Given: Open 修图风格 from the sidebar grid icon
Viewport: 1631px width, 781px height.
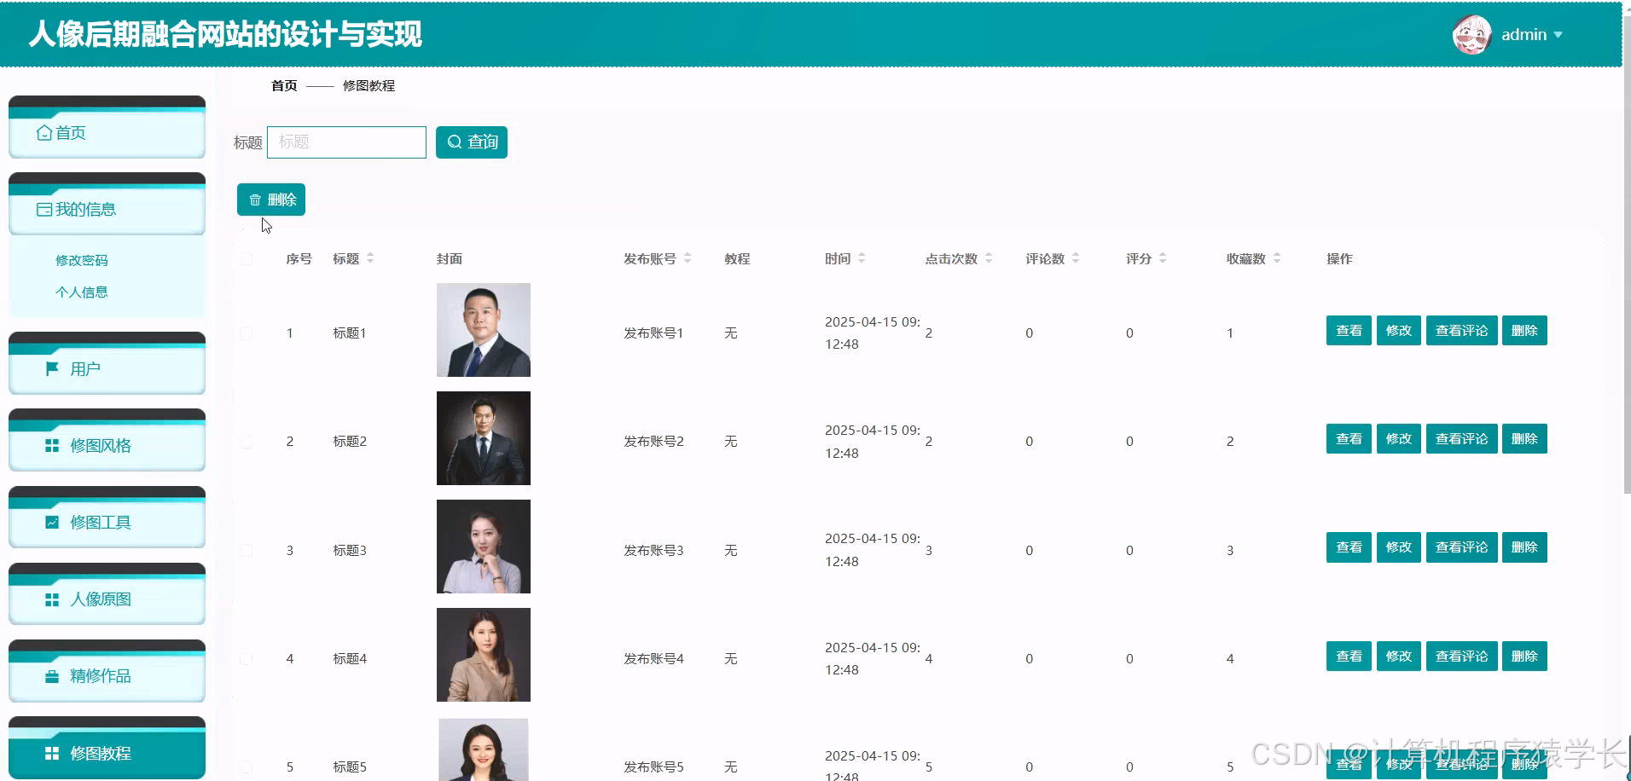Looking at the screenshot, I should pyautogui.click(x=51, y=445).
